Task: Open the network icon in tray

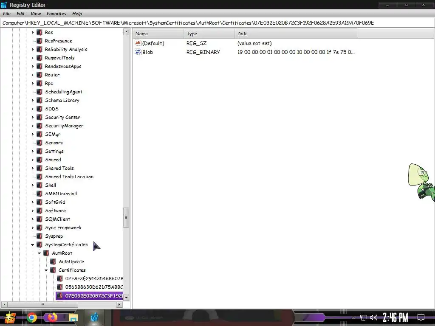Action: (364, 318)
